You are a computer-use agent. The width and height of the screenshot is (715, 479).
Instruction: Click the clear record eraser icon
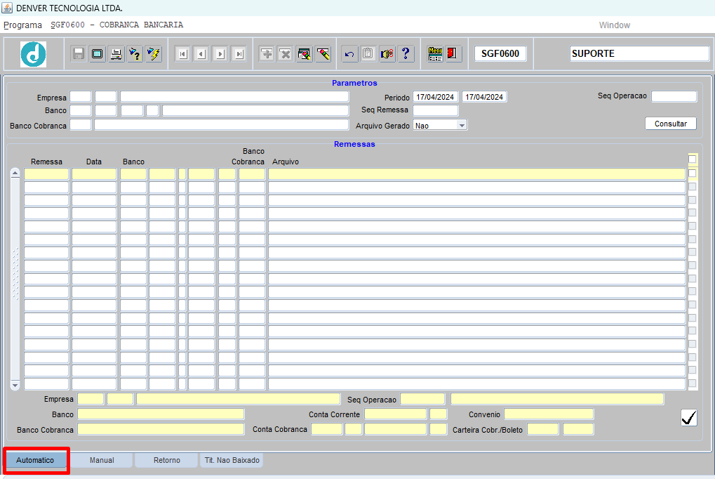323,54
